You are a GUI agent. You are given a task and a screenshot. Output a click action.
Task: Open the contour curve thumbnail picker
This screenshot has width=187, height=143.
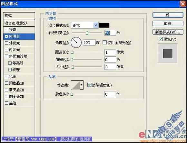pyautogui.click(x=76, y=85)
